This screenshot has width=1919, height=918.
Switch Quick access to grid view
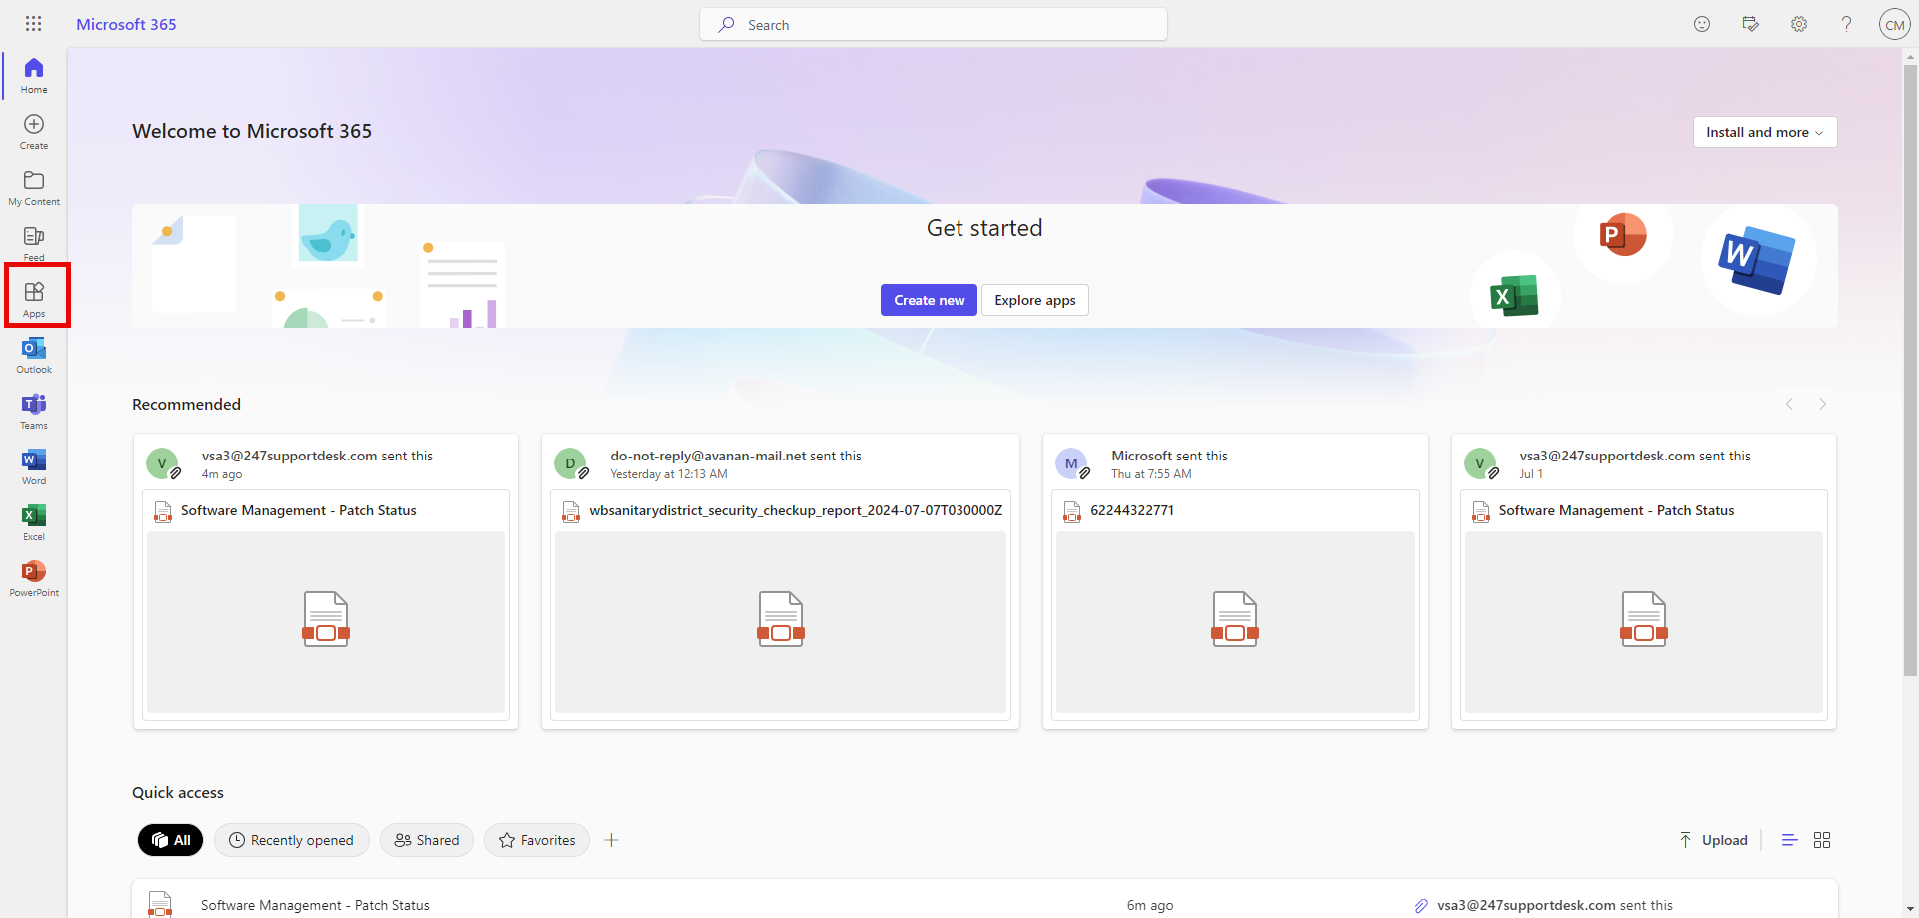click(1822, 840)
